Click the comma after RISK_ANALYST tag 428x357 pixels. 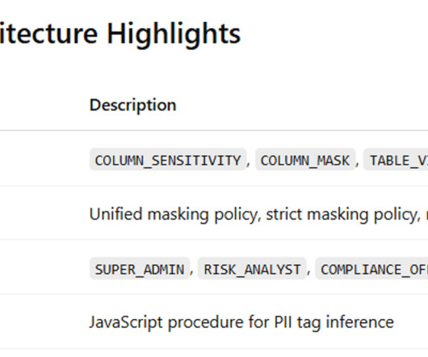[309, 274]
